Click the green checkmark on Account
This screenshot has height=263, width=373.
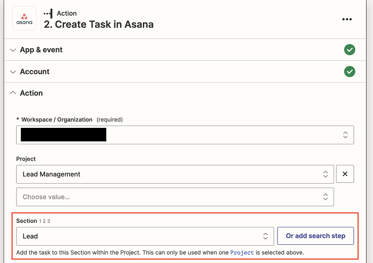(349, 71)
